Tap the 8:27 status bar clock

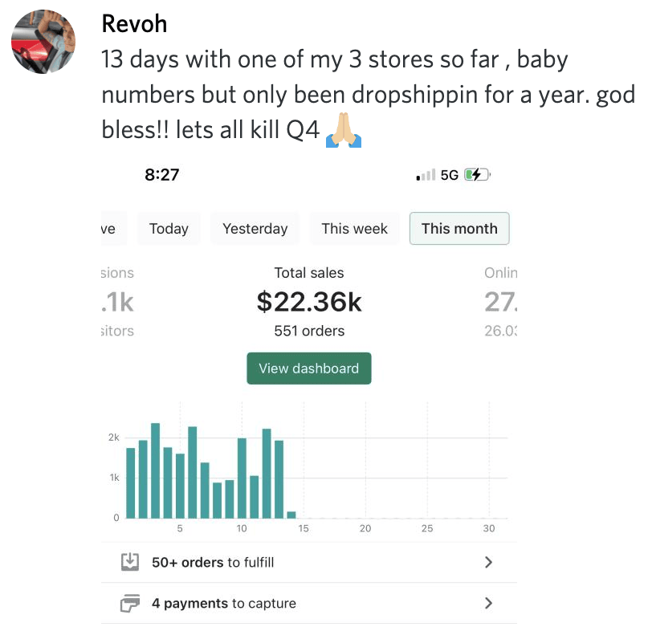[x=161, y=175]
